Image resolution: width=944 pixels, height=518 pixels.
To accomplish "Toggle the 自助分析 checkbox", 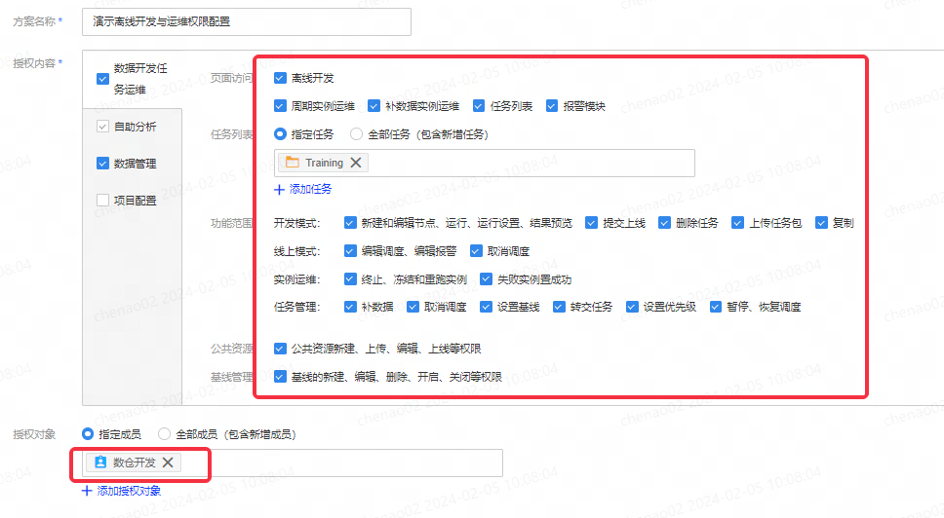I will pyautogui.click(x=103, y=127).
